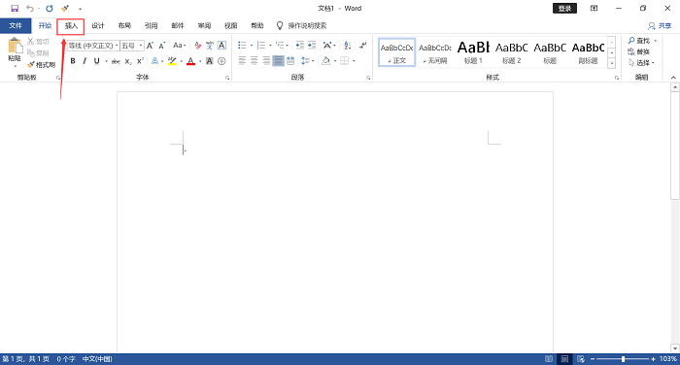The image size is (680, 365).
Task: Click the enclosed character icon
Action: [221, 61]
